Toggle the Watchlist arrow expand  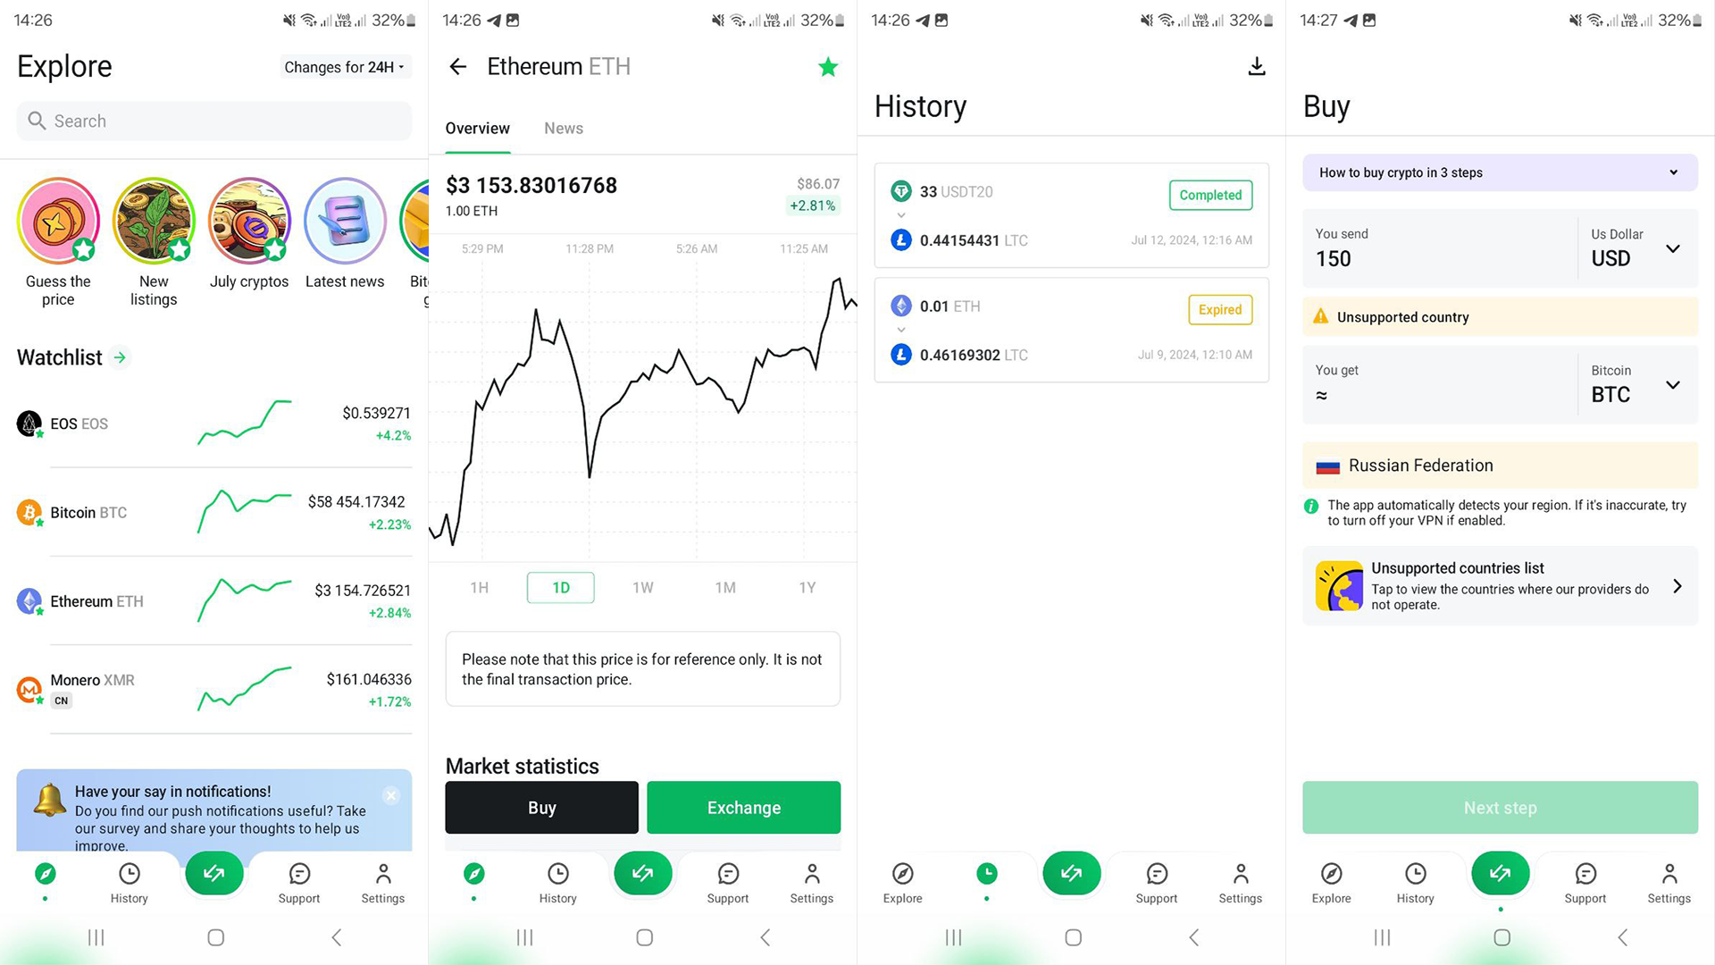click(x=119, y=357)
